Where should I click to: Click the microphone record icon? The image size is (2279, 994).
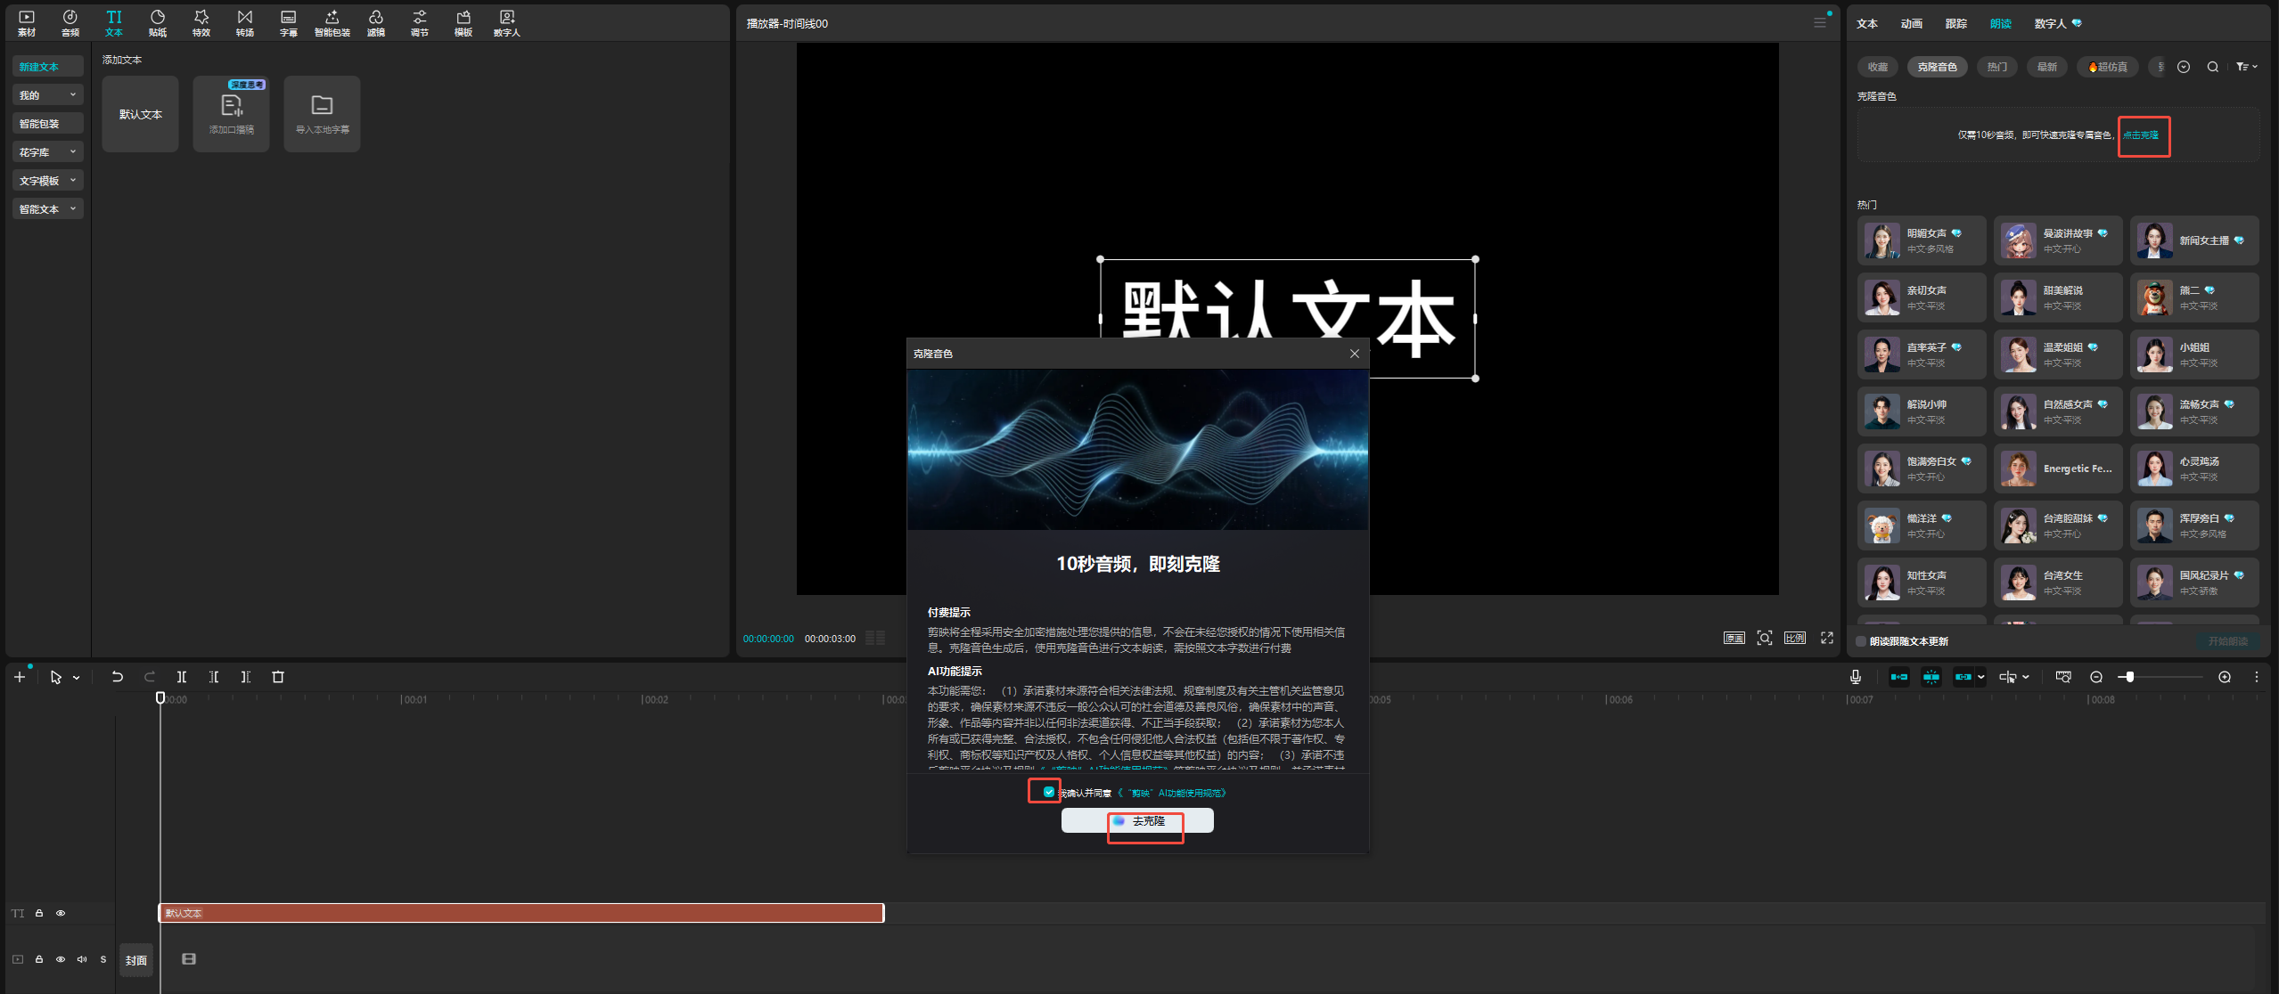pyautogui.click(x=1855, y=677)
